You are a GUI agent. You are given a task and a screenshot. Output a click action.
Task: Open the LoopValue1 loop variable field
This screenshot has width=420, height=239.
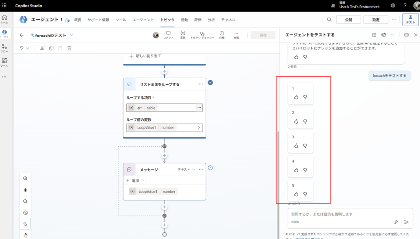(x=164, y=127)
